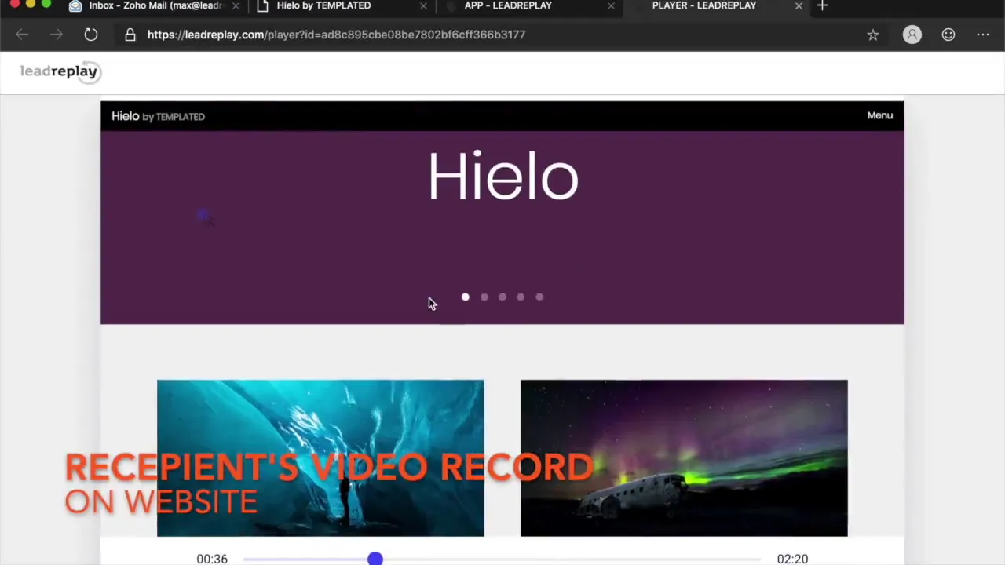This screenshot has width=1005, height=565.
Task: Open browser settings ellipsis menu
Action: tap(983, 35)
